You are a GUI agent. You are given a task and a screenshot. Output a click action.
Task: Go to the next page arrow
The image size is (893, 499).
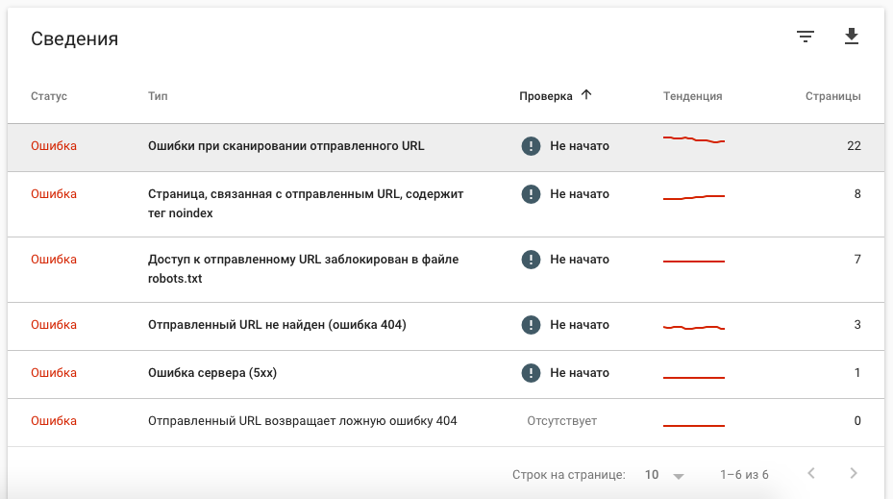(x=853, y=474)
